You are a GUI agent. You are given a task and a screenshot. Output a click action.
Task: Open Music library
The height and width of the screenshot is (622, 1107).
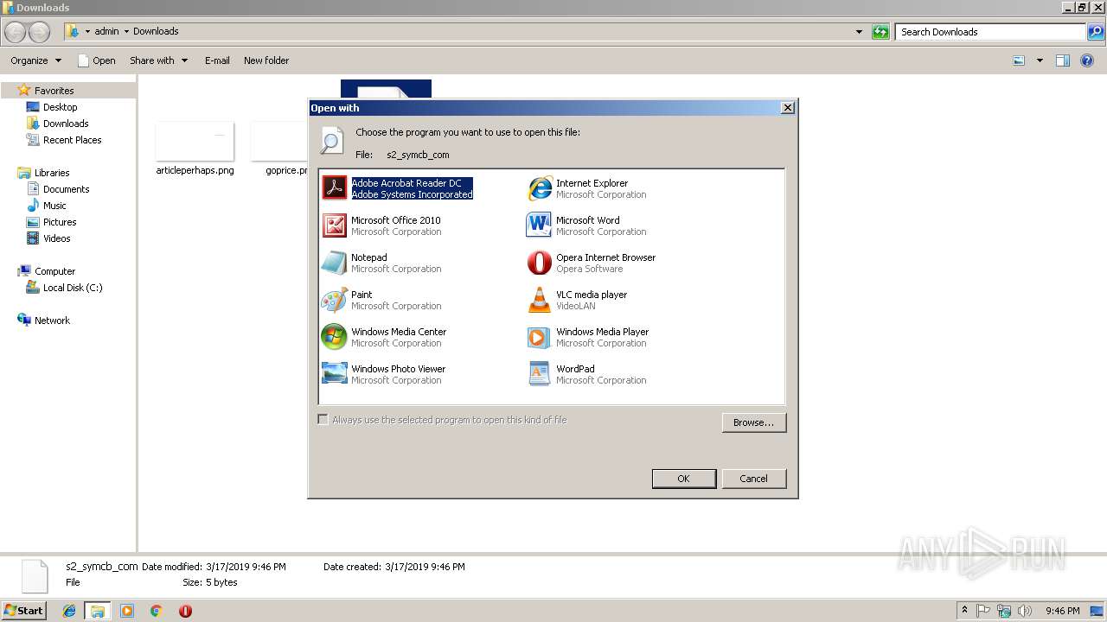[x=54, y=206]
